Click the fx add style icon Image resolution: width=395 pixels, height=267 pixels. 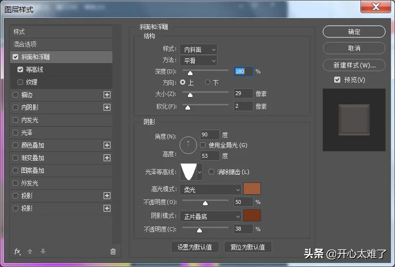point(18,251)
